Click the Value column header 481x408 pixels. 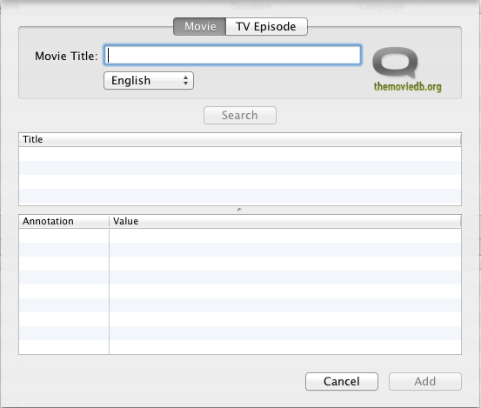pyautogui.click(x=285, y=221)
